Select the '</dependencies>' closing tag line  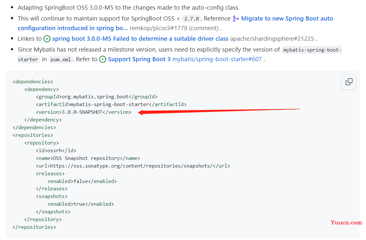(34, 127)
